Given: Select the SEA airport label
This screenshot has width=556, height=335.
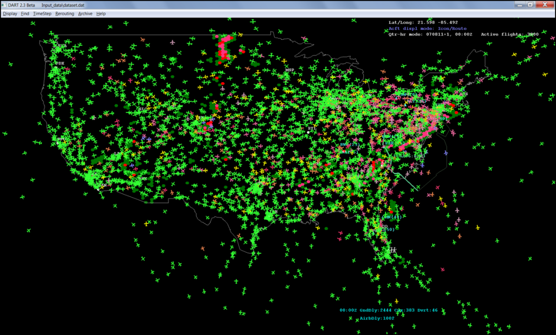Looking at the screenshot, I should 62,46.
